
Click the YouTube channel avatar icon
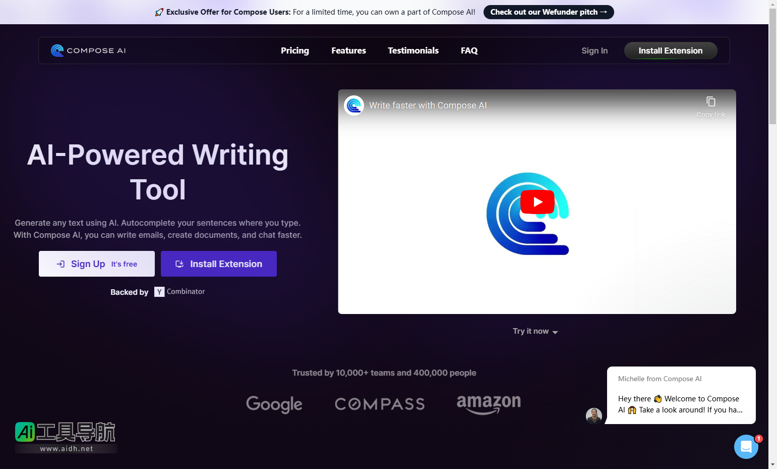tap(354, 106)
